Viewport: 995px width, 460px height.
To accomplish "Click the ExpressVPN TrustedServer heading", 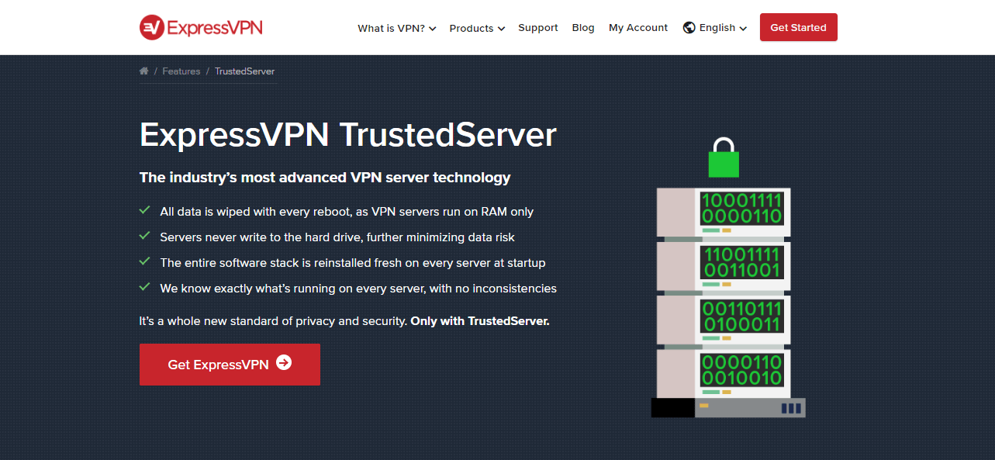I will 348,135.
